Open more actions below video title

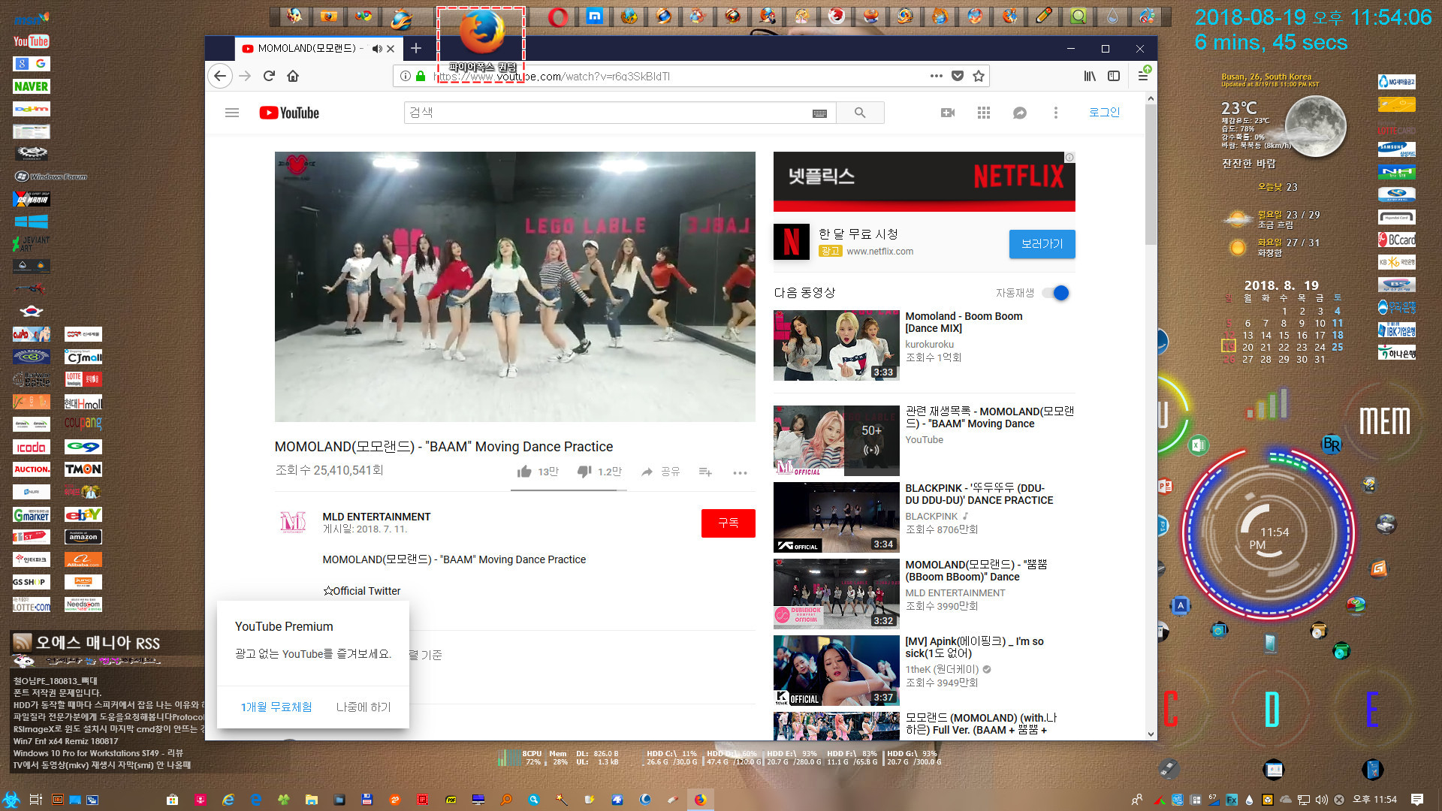(x=740, y=472)
